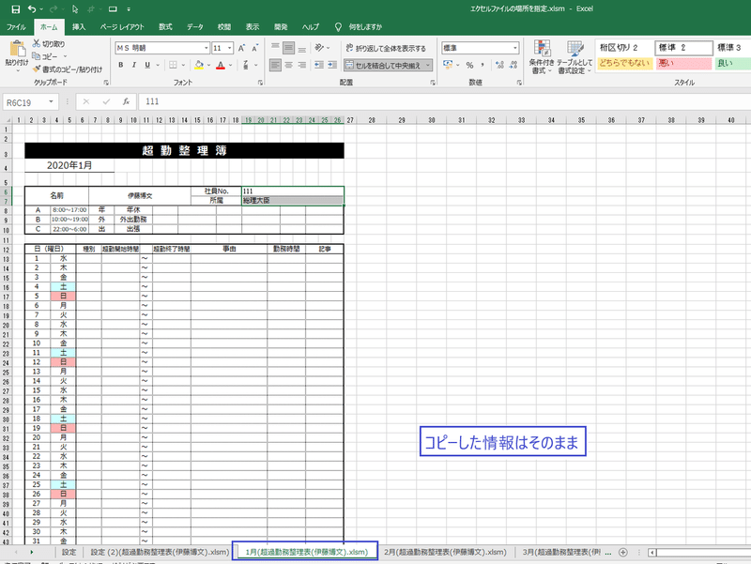Expand the font color dropdown arrow

pos(230,65)
